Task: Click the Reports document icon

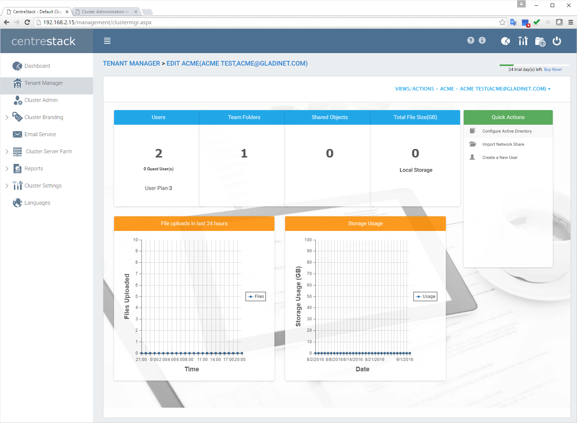Action: click(x=17, y=169)
